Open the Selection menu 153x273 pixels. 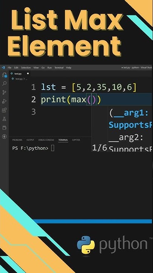click(x=26, y=67)
